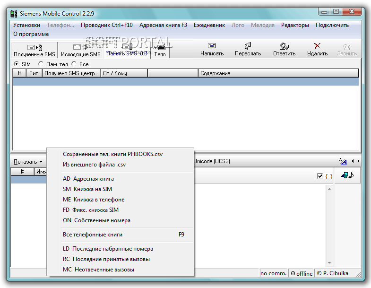Screen dimensions: 371x288
Task: Maximize the Siemens Mobile Control window
Action: (x=336, y=12)
